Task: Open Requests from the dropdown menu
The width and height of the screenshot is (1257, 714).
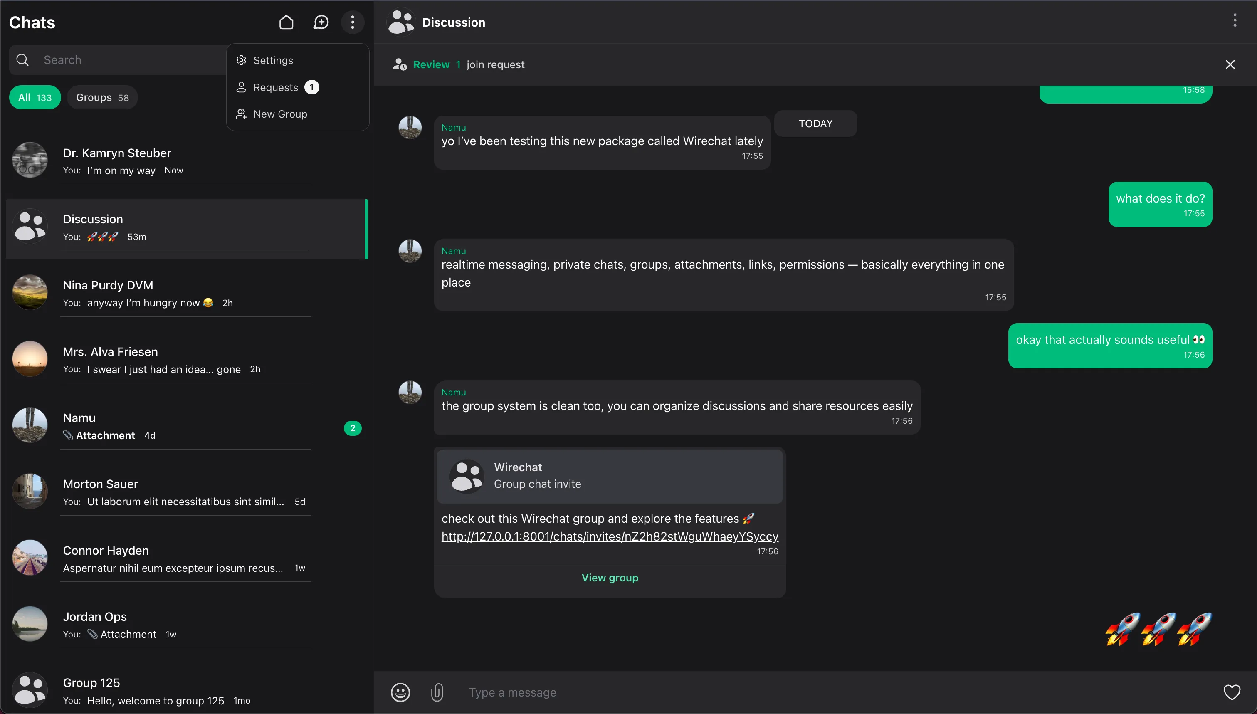Action: 298,87
